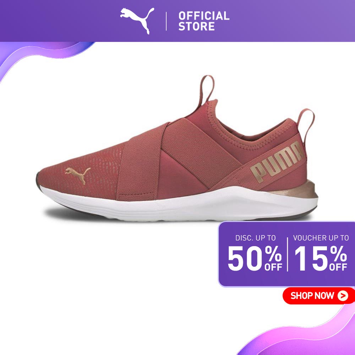Click the 15% OFF voucher label
This screenshot has height=355, width=355.
[x=321, y=259]
